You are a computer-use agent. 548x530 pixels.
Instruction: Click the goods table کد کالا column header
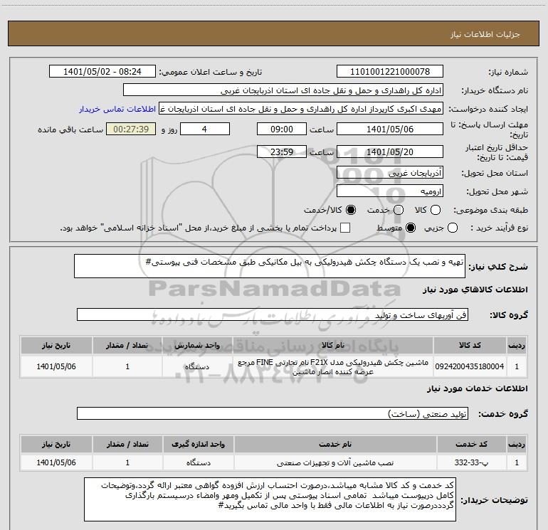click(x=470, y=346)
